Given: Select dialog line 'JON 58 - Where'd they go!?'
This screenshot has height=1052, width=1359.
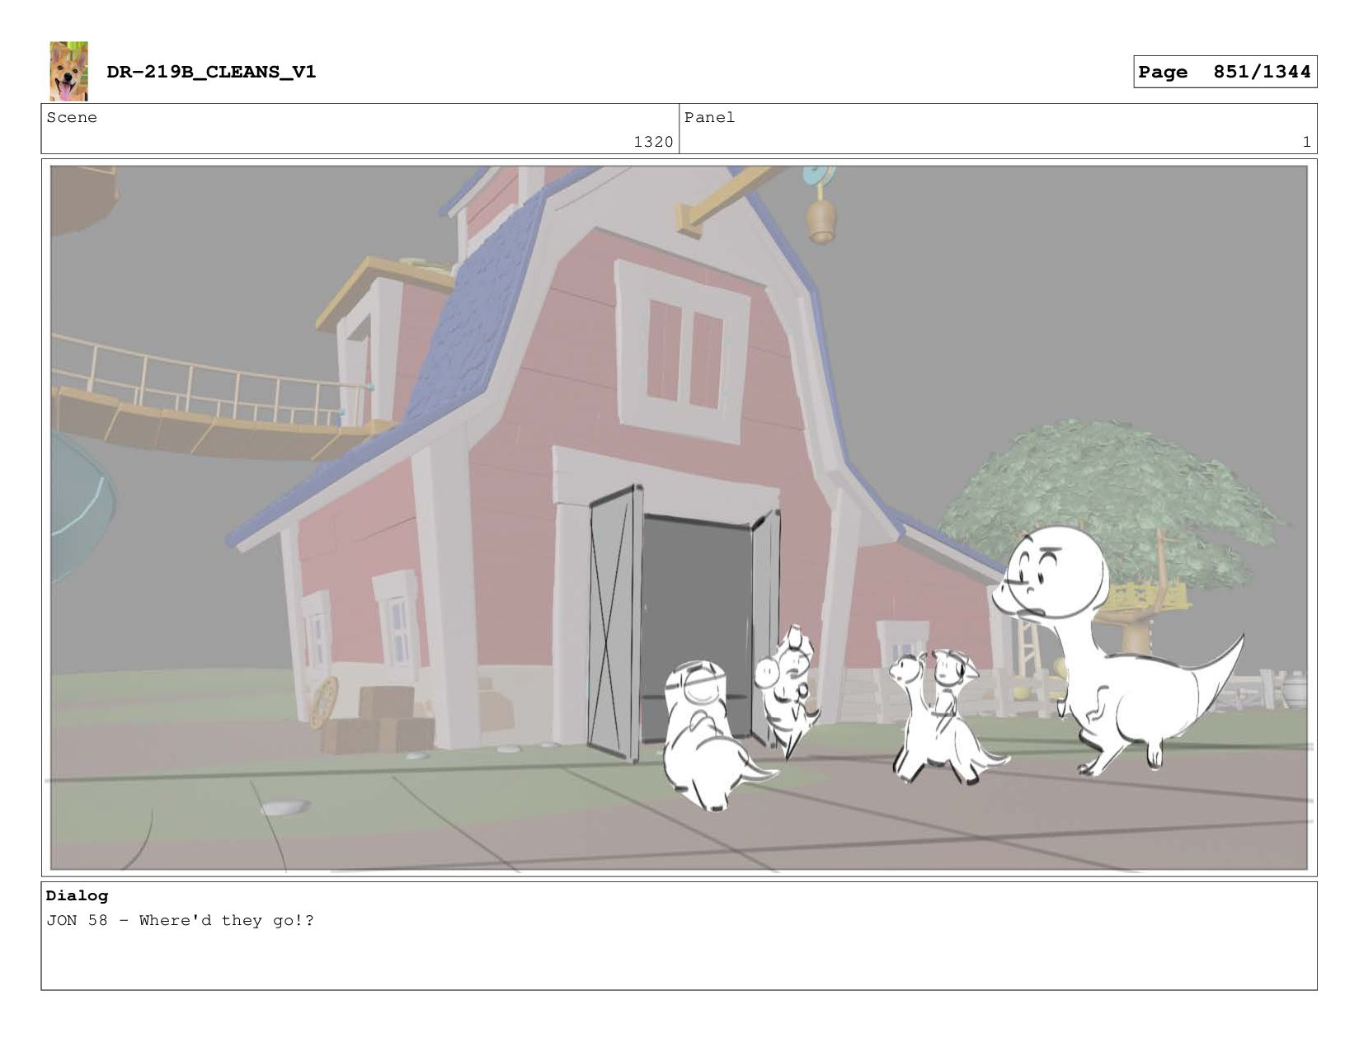Looking at the screenshot, I should click(x=180, y=920).
